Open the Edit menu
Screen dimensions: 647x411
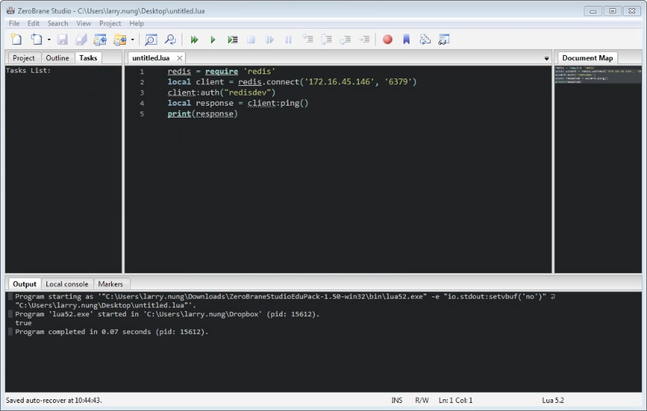33,23
